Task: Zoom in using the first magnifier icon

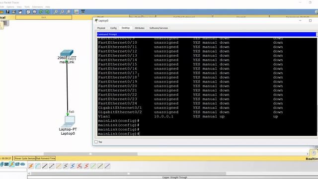Action: pyautogui.click(x=56, y=12)
